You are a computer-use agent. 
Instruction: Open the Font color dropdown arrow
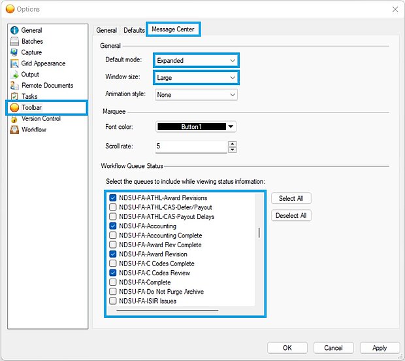[x=231, y=127]
